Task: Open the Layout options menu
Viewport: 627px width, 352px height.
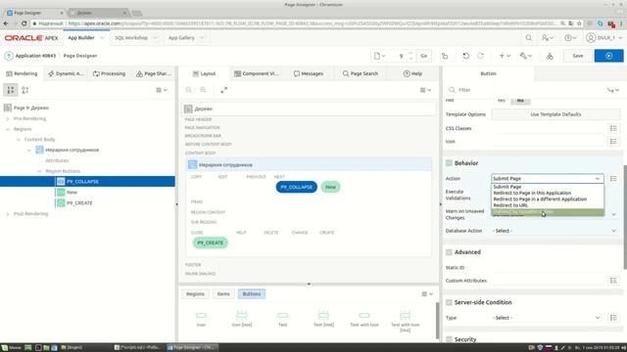Action: pyautogui.click(x=425, y=90)
